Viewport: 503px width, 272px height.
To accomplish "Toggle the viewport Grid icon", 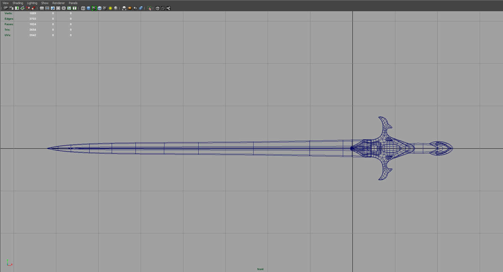I will click(x=42, y=8).
